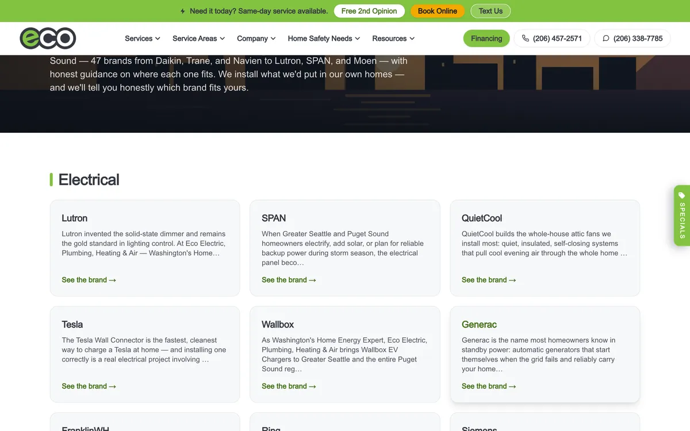The image size is (690, 431).
Task: Expand the Resources menu chevron
Action: point(412,39)
